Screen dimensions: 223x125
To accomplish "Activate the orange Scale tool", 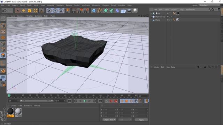I will pos(29,11).
